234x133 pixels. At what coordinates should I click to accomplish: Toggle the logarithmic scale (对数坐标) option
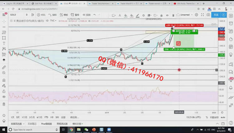214,117
